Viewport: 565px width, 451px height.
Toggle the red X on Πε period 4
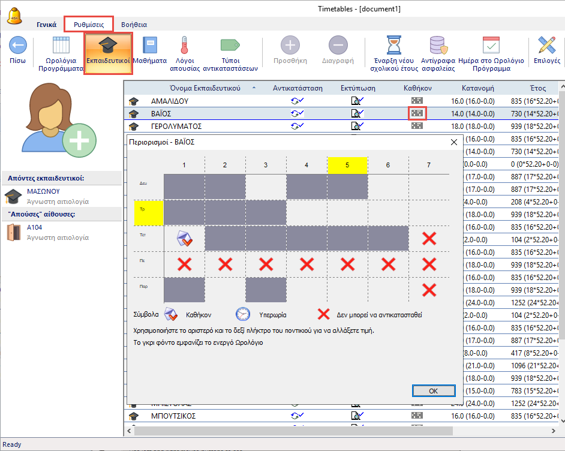pyautogui.click(x=306, y=264)
